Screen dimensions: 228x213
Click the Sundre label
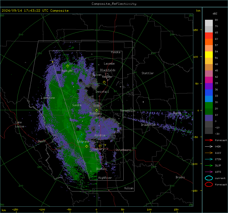click(77, 105)
